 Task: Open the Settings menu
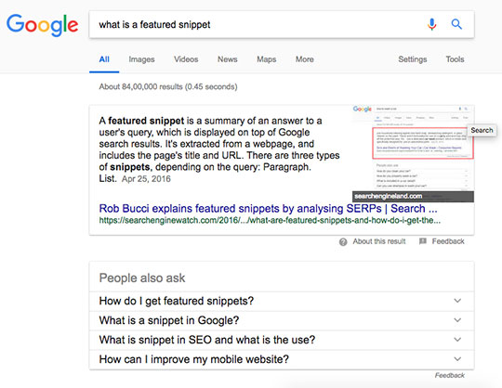point(413,59)
